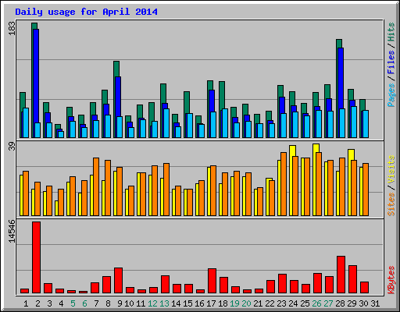Click the yellow bar for day 4
Screen dimensions: 400x312
56,208
